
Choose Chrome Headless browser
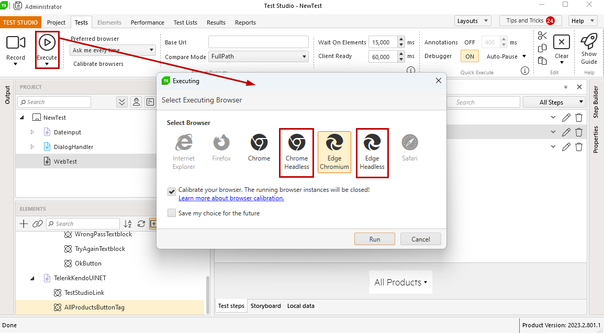pos(297,152)
